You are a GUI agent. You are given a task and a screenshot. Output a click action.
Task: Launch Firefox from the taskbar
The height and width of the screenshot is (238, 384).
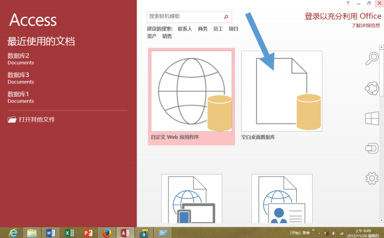107,233
